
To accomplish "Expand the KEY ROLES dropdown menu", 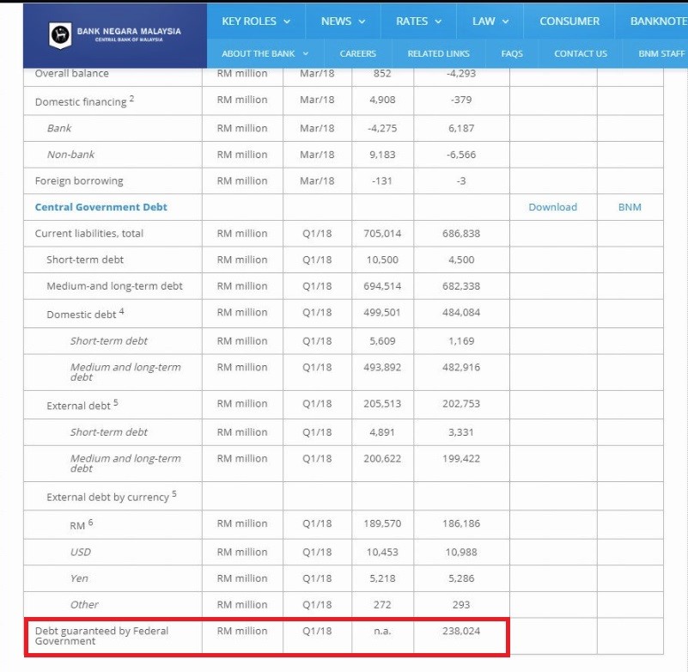I will coord(256,21).
